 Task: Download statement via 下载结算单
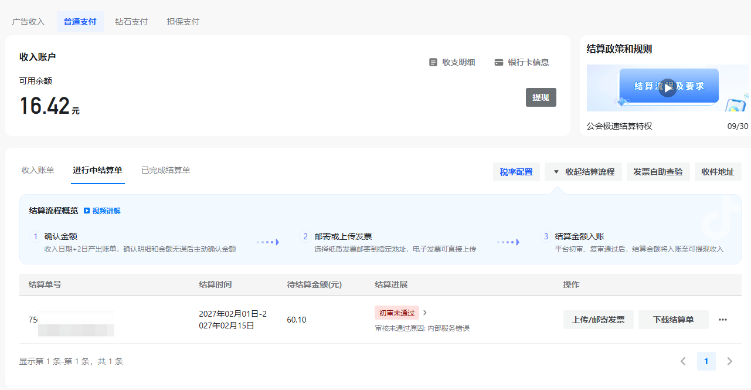673,320
